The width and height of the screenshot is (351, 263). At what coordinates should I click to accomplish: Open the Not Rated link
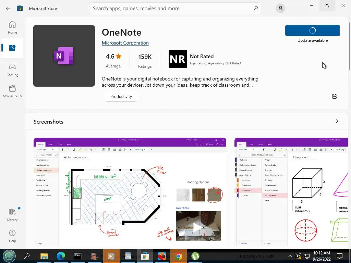coord(202,57)
